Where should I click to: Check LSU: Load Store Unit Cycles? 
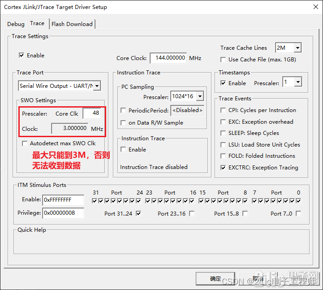(x=223, y=145)
